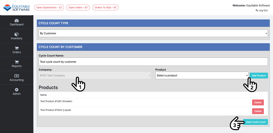Click the Cycle Count Name input field
Viewport: 273px width, 133px height.
(x=153, y=62)
